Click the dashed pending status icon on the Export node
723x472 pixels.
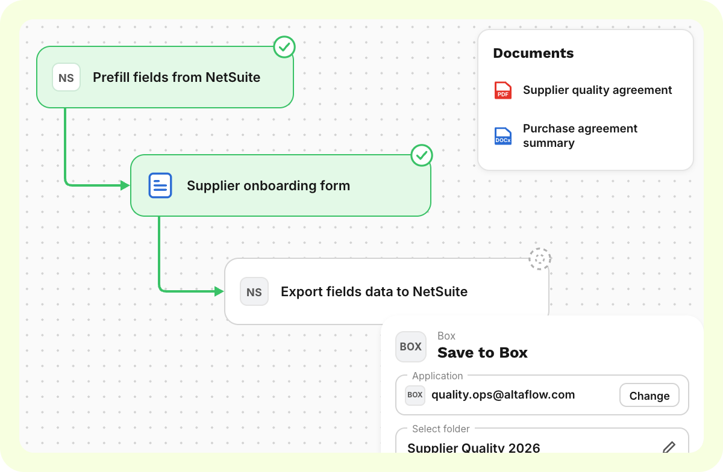pyautogui.click(x=540, y=259)
